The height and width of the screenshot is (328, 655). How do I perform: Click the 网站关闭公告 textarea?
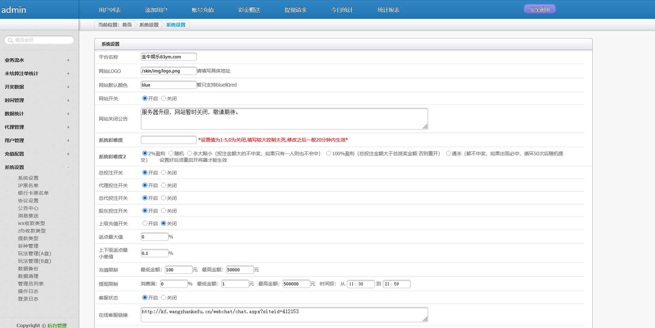coord(284,118)
